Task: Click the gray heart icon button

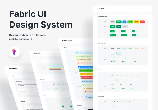Action: [111, 102]
